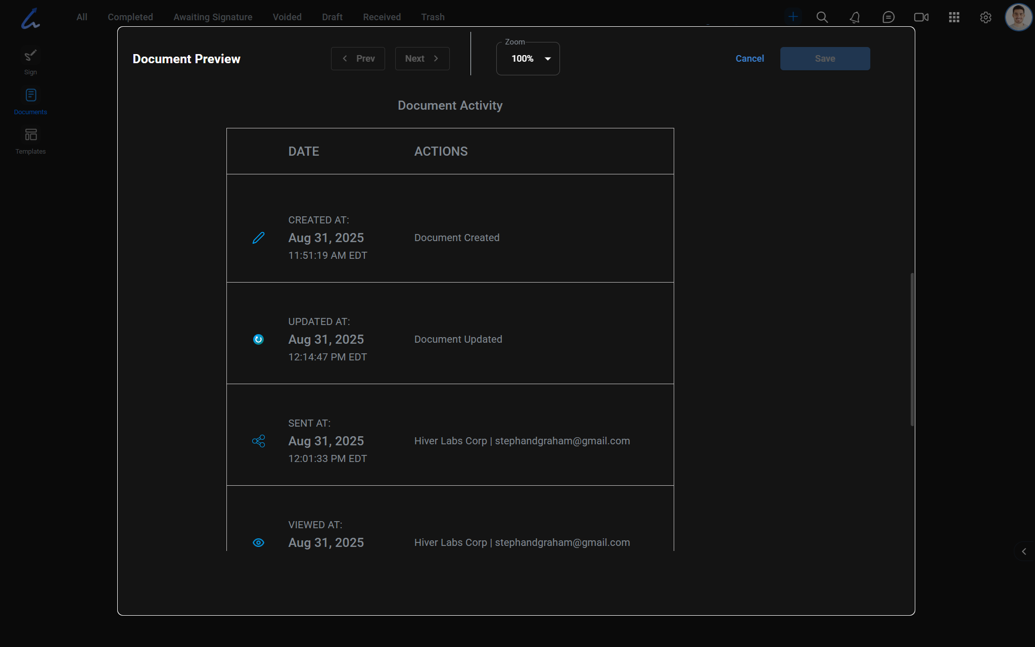Open the notifications bell
Image resolution: width=1035 pixels, height=647 pixels.
click(855, 17)
